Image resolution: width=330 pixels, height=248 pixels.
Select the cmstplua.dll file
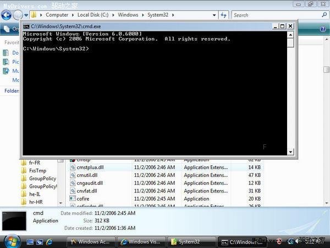point(90,168)
